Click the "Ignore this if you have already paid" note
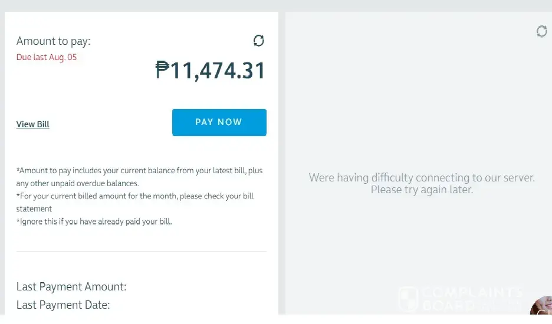 (x=94, y=221)
